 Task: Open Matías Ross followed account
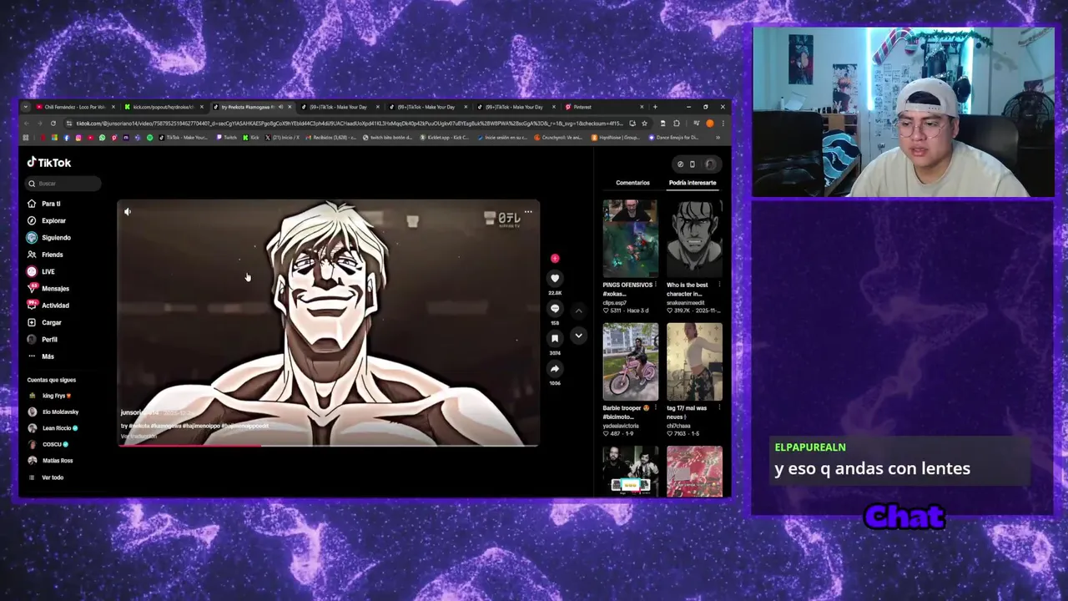pos(50,461)
